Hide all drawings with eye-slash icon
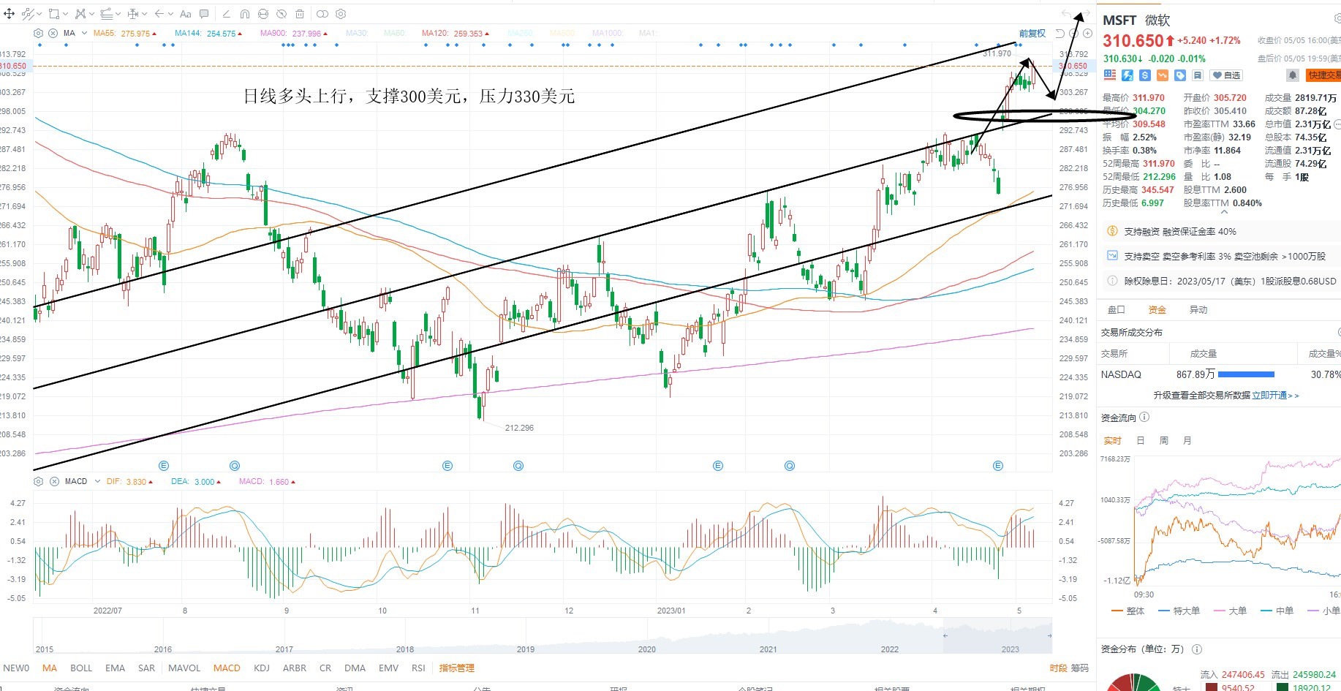 point(282,14)
